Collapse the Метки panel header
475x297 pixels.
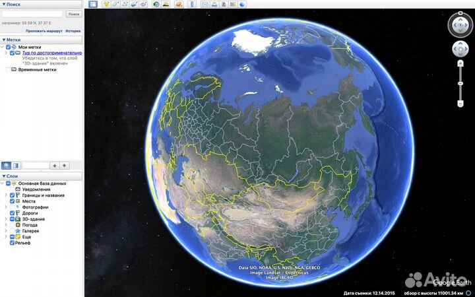pyautogui.click(x=13, y=40)
